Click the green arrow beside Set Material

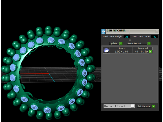[153, 106]
